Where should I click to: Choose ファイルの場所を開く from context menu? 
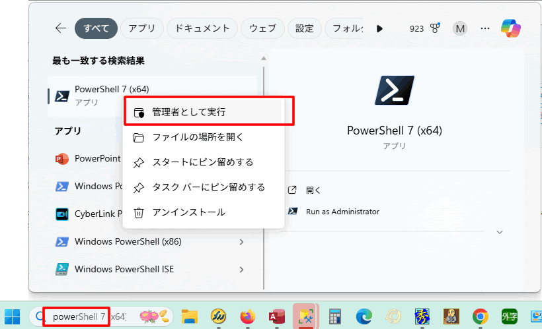[x=204, y=137]
